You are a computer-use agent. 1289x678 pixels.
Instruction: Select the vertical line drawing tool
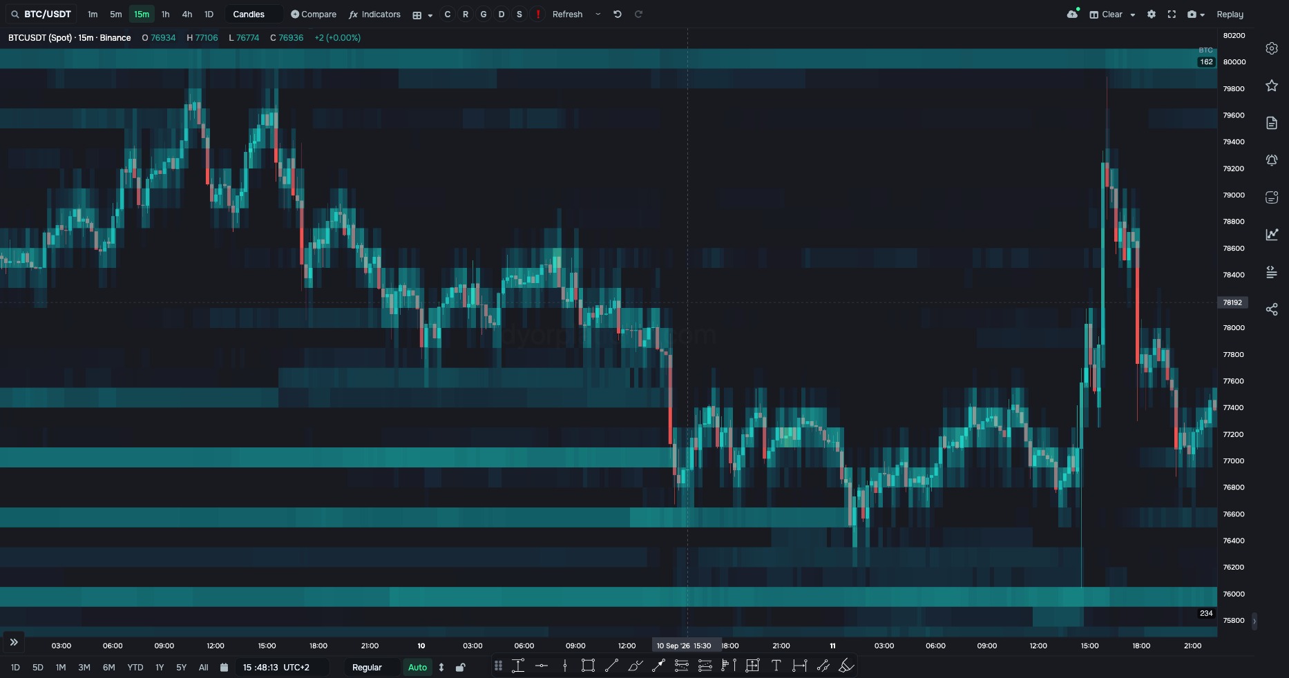[565, 666]
